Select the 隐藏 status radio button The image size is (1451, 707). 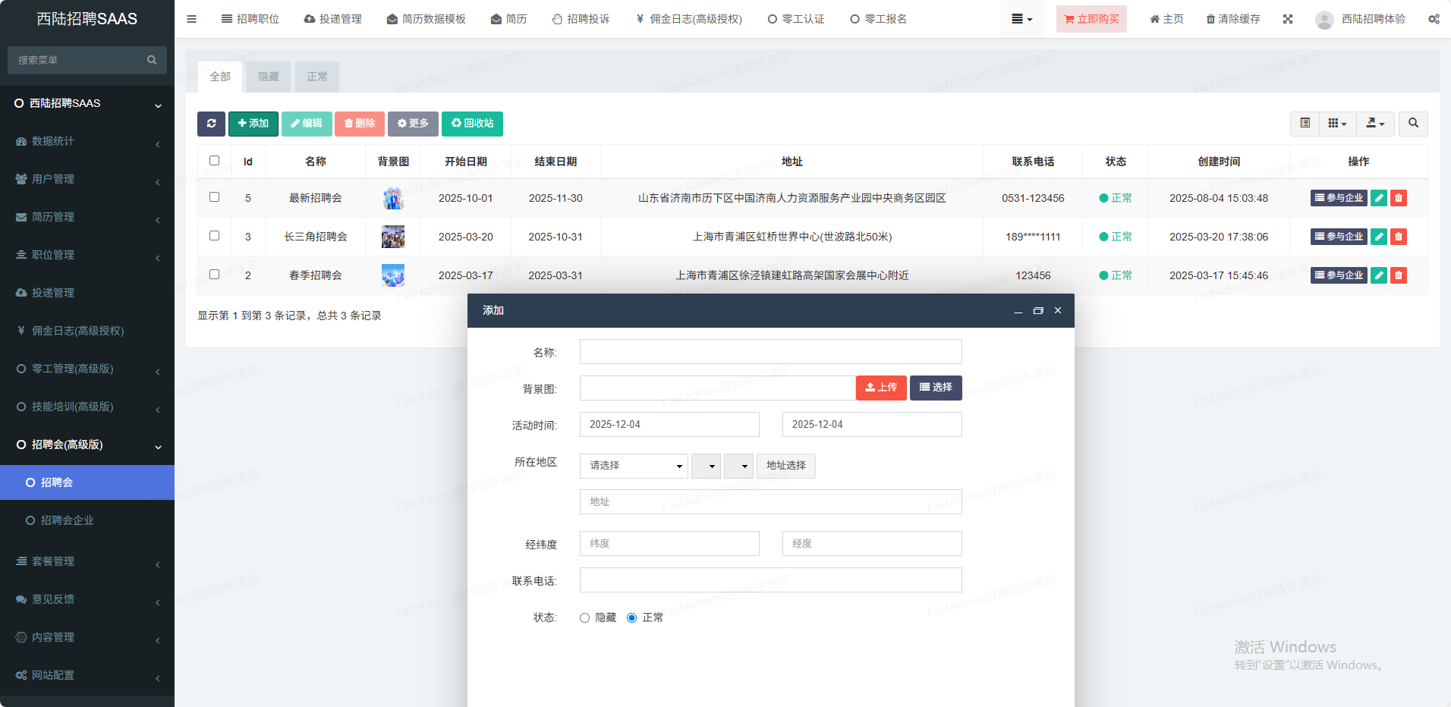[x=584, y=618]
